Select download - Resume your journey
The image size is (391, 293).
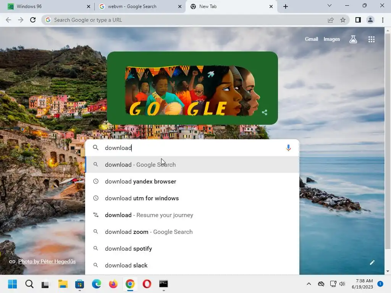pyautogui.click(x=192, y=215)
